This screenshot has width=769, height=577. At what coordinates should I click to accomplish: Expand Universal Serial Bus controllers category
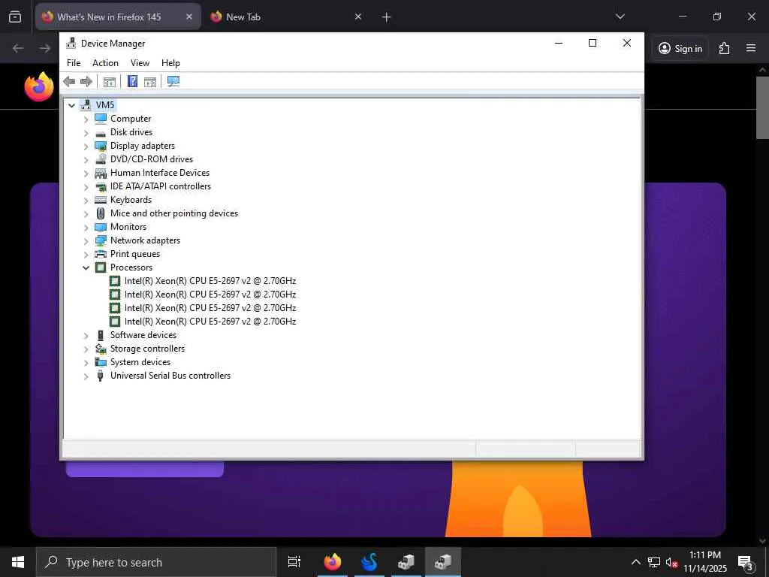(86, 376)
